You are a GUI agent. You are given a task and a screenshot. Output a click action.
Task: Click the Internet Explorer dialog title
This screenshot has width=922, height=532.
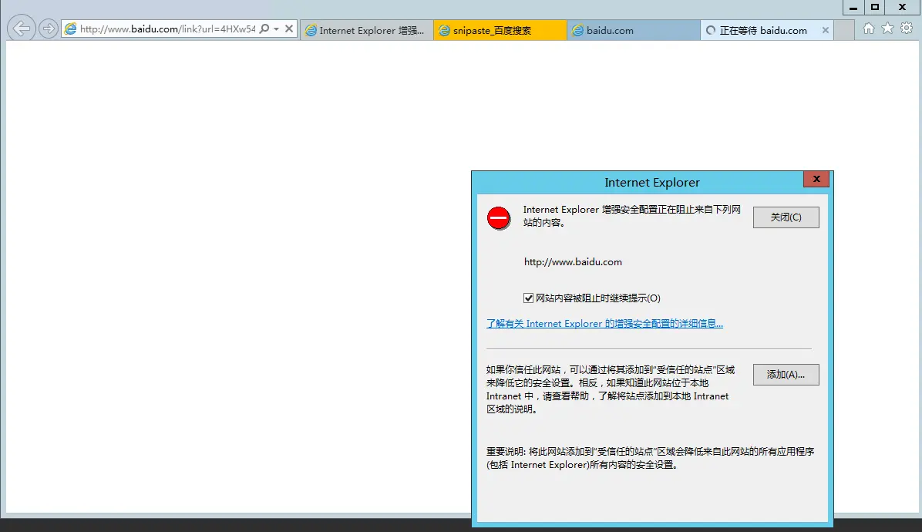(652, 182)
